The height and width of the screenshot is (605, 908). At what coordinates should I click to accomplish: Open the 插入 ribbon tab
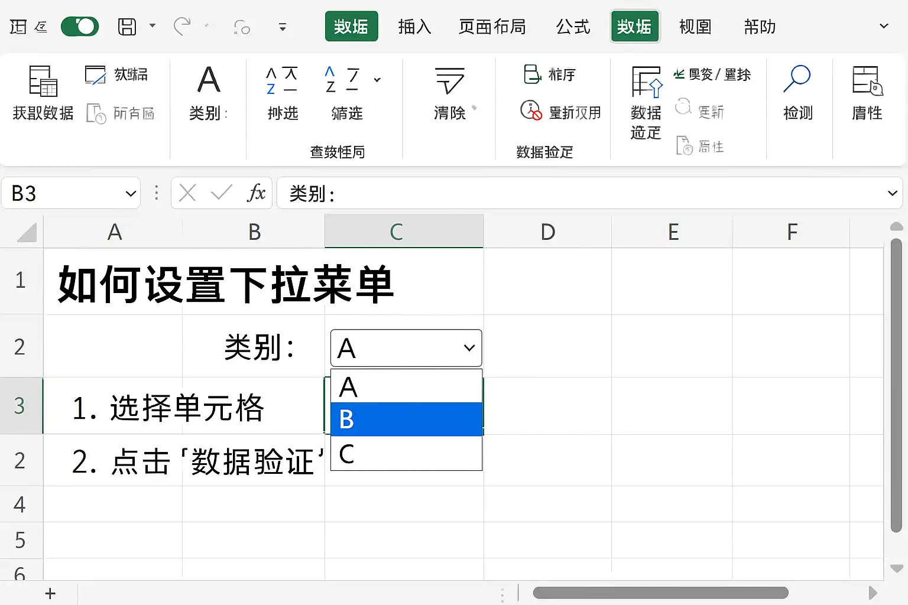point(414,27)
